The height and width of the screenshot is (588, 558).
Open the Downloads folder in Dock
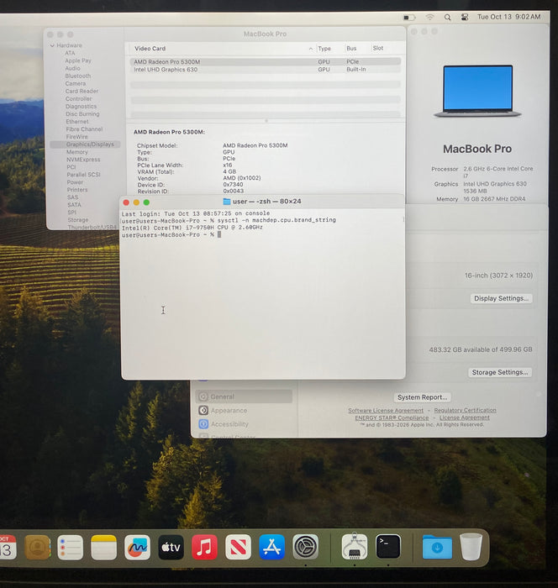(x=437, y=548)
